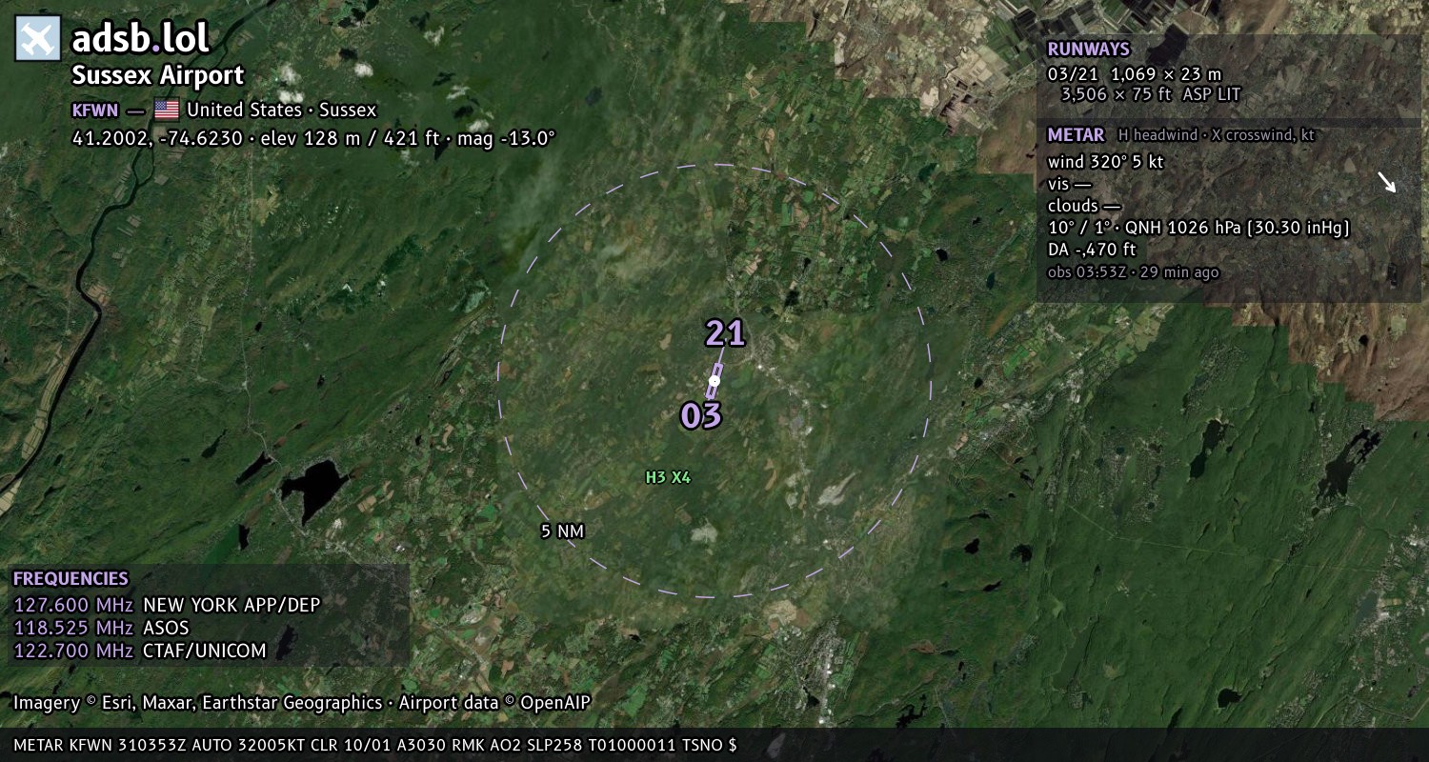
Task: Click the United States flag icon
Action: click(x=167, y=110)
